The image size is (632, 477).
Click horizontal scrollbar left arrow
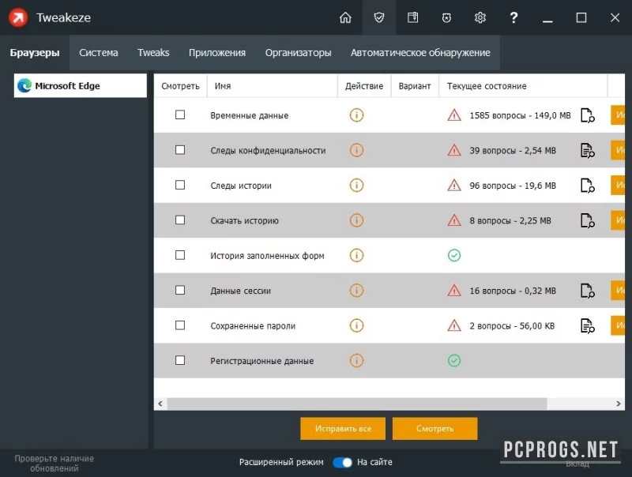(160, 404)
